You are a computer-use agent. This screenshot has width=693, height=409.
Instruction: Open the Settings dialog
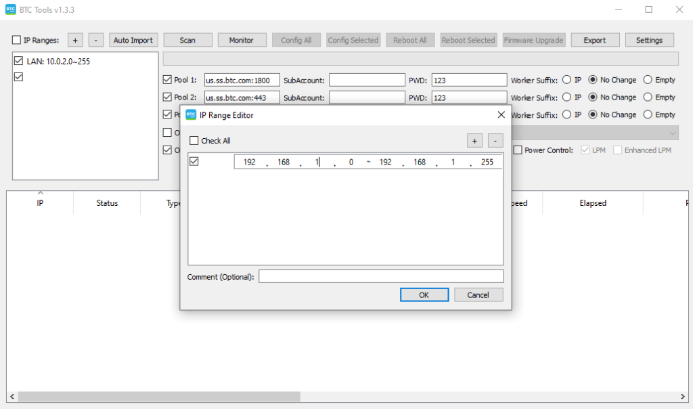649,40
